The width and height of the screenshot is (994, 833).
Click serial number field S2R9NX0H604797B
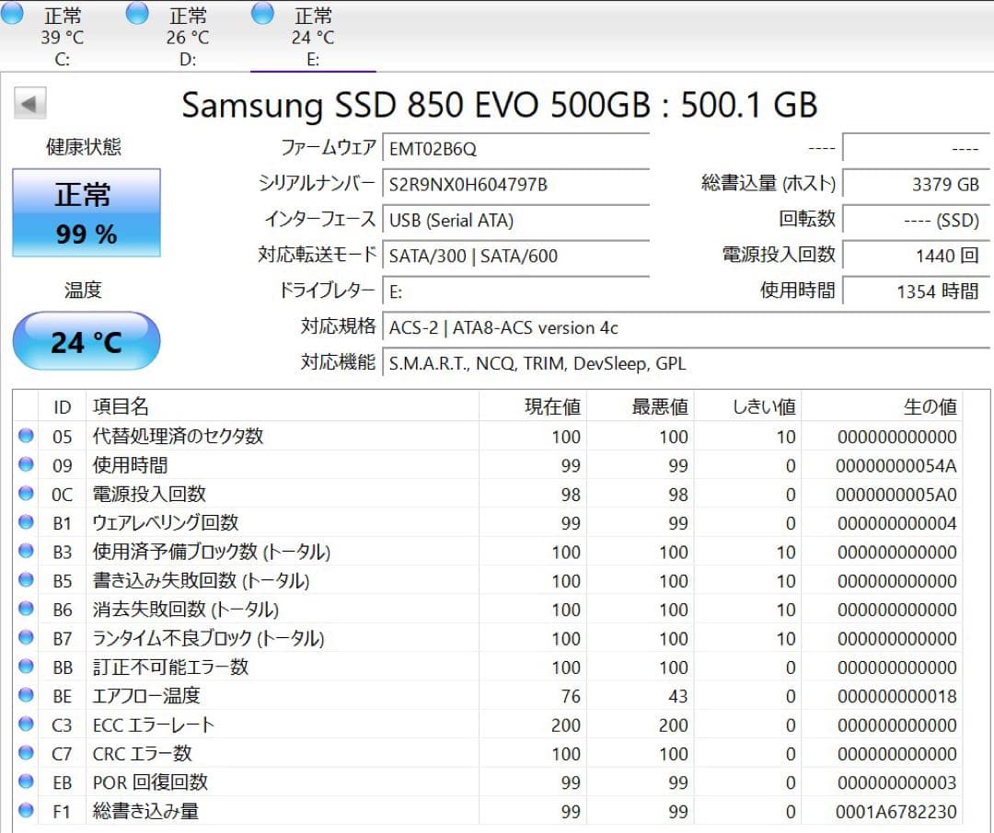coord(516,184)
